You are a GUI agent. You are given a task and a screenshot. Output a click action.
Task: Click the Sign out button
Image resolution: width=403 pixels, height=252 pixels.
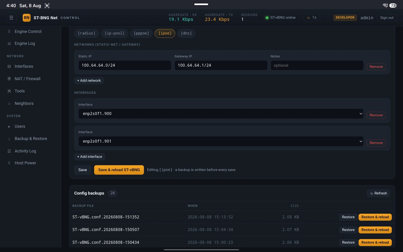pyautogui.click(x=387, y=18)
